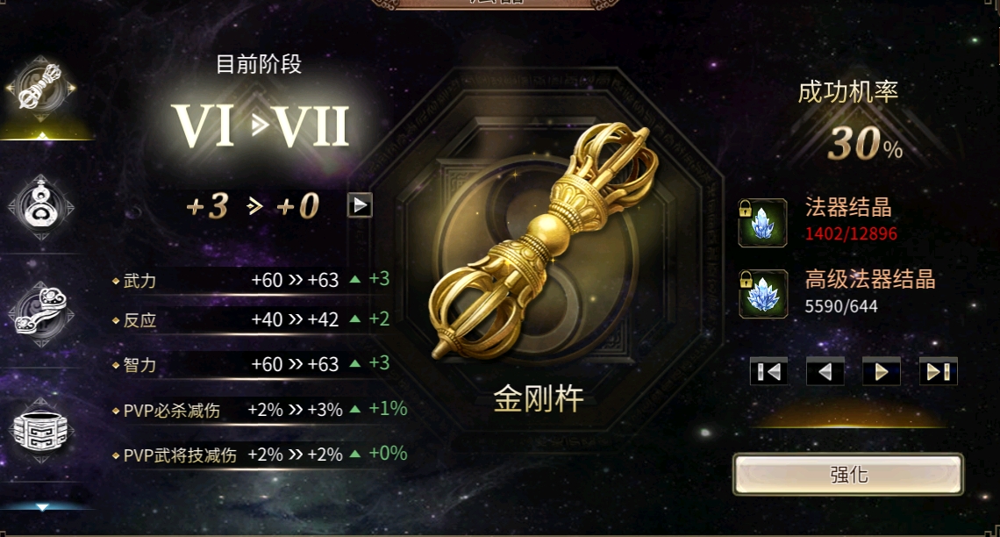Click the 强化 enhance button
This screenshot has width=1000, height=537.
[848, 475]
